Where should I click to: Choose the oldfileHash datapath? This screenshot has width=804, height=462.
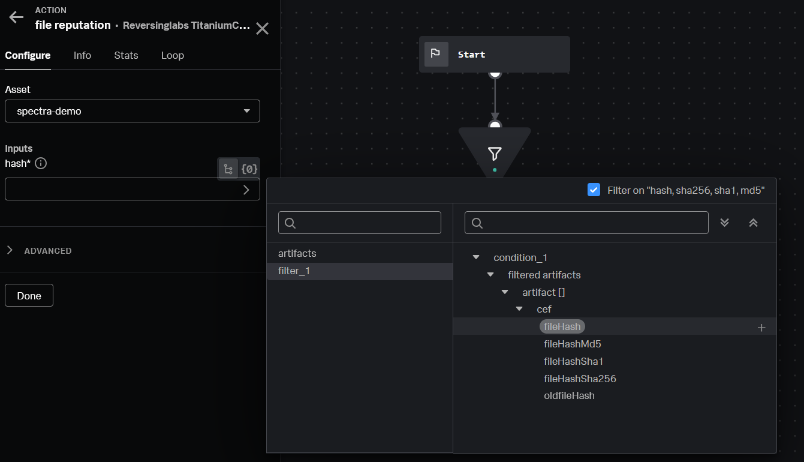click(569, 396)
